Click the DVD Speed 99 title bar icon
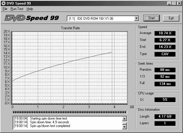The width and height of the screenshot is (183, 133). click(x=3, y=3)
